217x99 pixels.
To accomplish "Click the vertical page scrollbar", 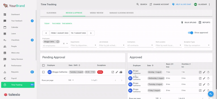I will click(216, 44).
